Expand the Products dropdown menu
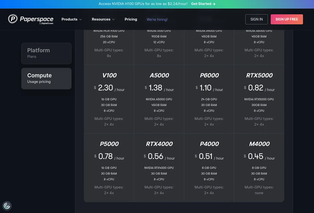 pyautogui.click(x=72, y=19)
